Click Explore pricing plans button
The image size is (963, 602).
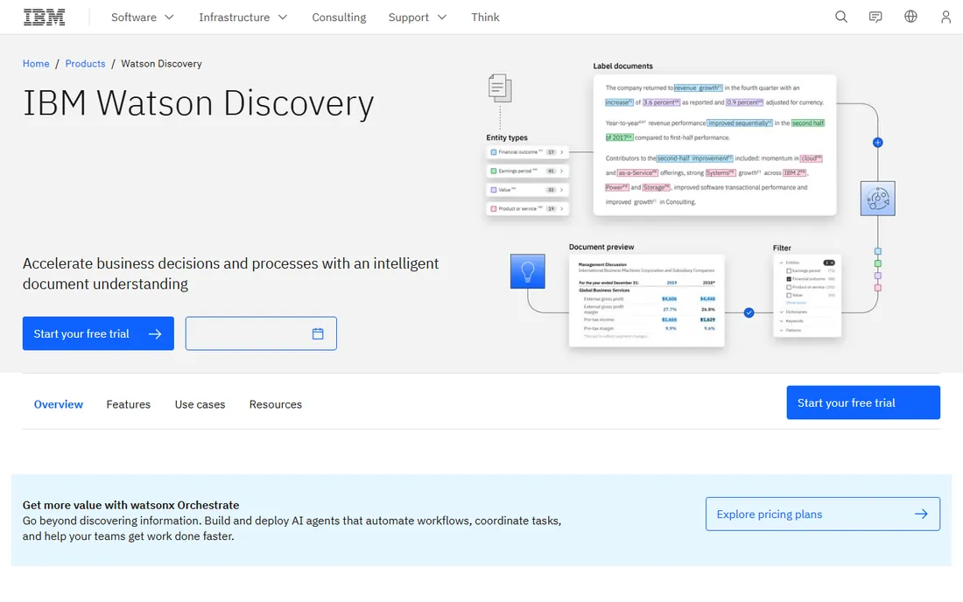822,514
